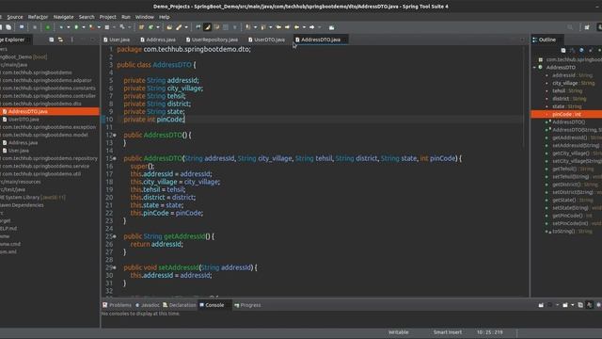602x339 pixels.
Task: Toggle Block Selection Mode icon
Action: (226, 27)
